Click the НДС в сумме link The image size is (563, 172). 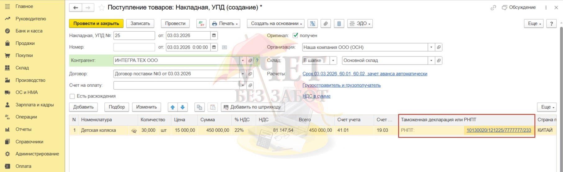click(x=316, y=96)
